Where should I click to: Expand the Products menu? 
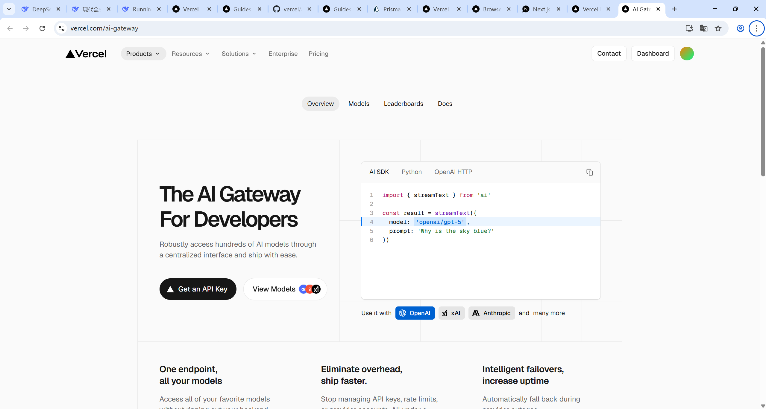143,54
